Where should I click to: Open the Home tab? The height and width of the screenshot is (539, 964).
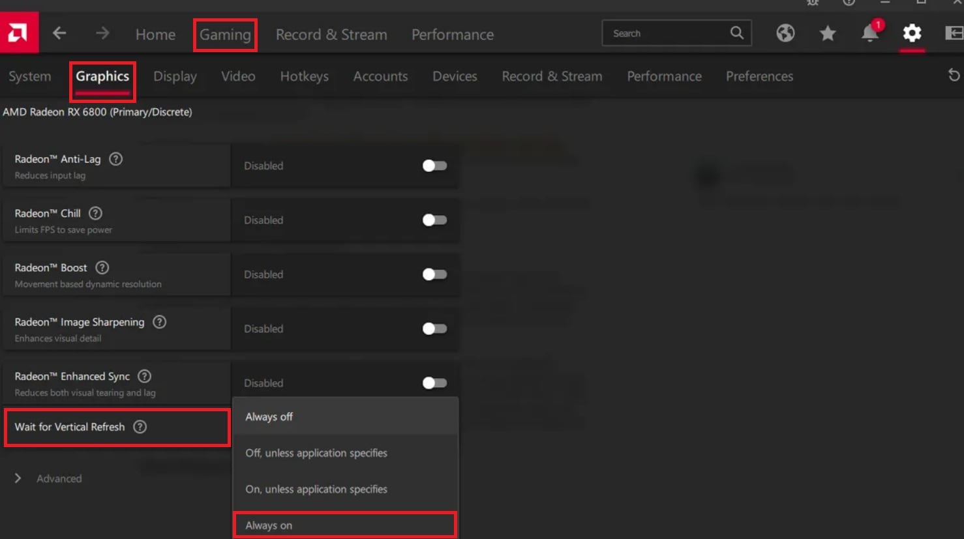155,35
